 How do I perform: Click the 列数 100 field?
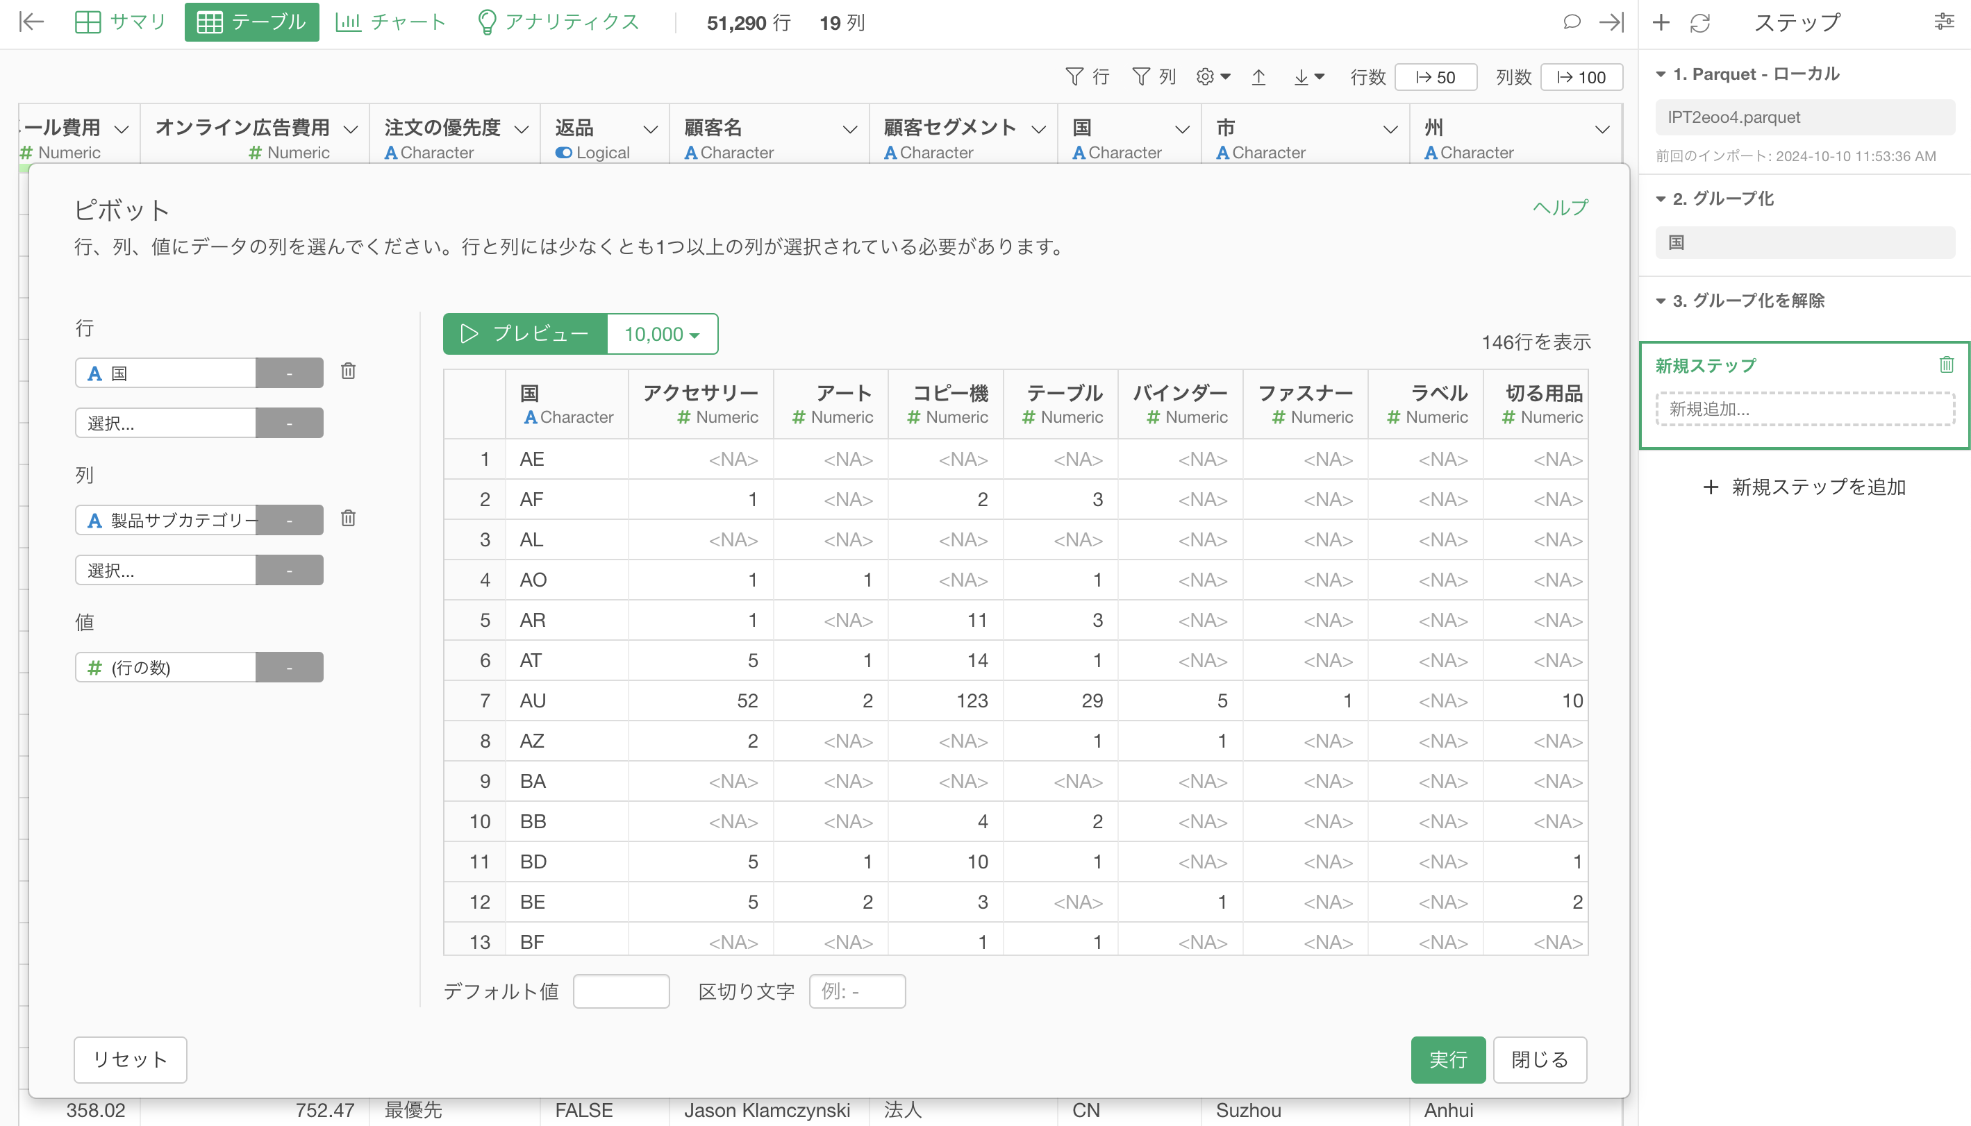(x=1581, y=77)
